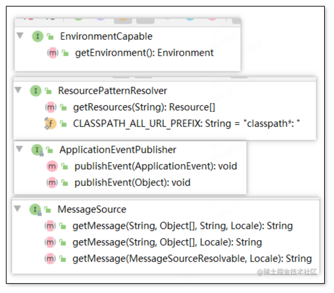Collapse the ApplicationEventPublisher tree node
Screen dimensions: 334x293
click(19, 149)
